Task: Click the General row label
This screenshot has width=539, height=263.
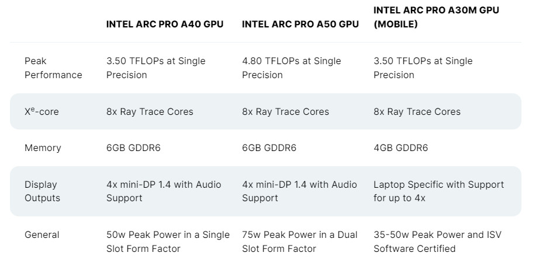Action: pyautogui.click(x=42, y=234)
